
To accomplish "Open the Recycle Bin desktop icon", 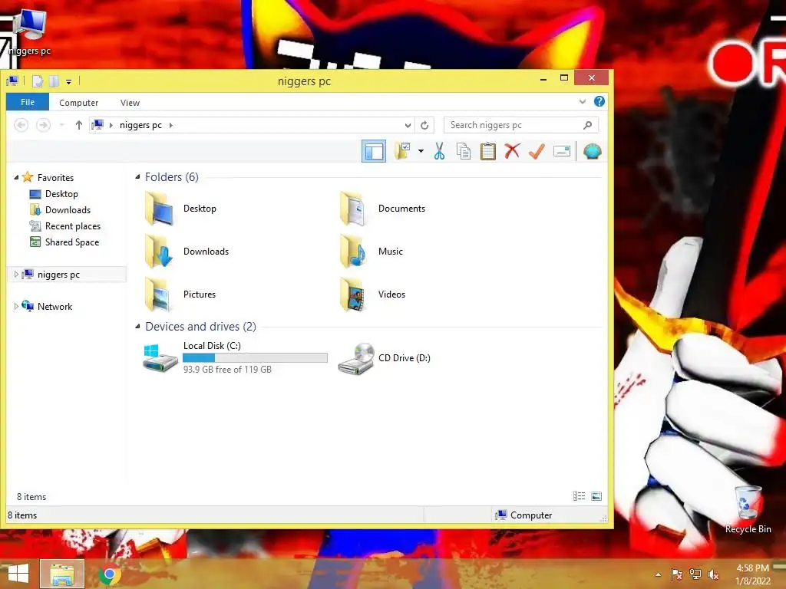I will click(748, 509).
